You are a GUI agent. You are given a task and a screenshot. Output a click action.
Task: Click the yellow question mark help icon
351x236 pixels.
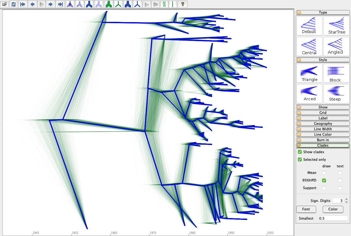point(182,4)
